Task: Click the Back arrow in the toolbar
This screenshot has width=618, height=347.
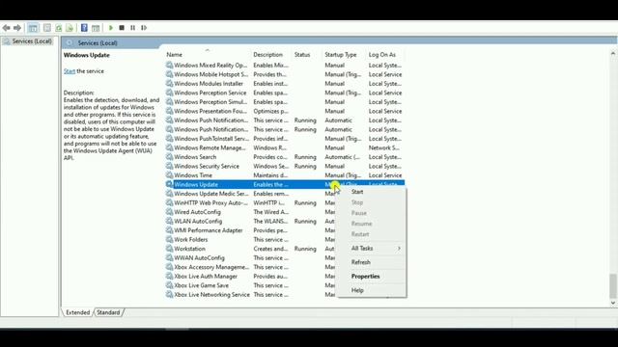Action: [x=7, y=28]
